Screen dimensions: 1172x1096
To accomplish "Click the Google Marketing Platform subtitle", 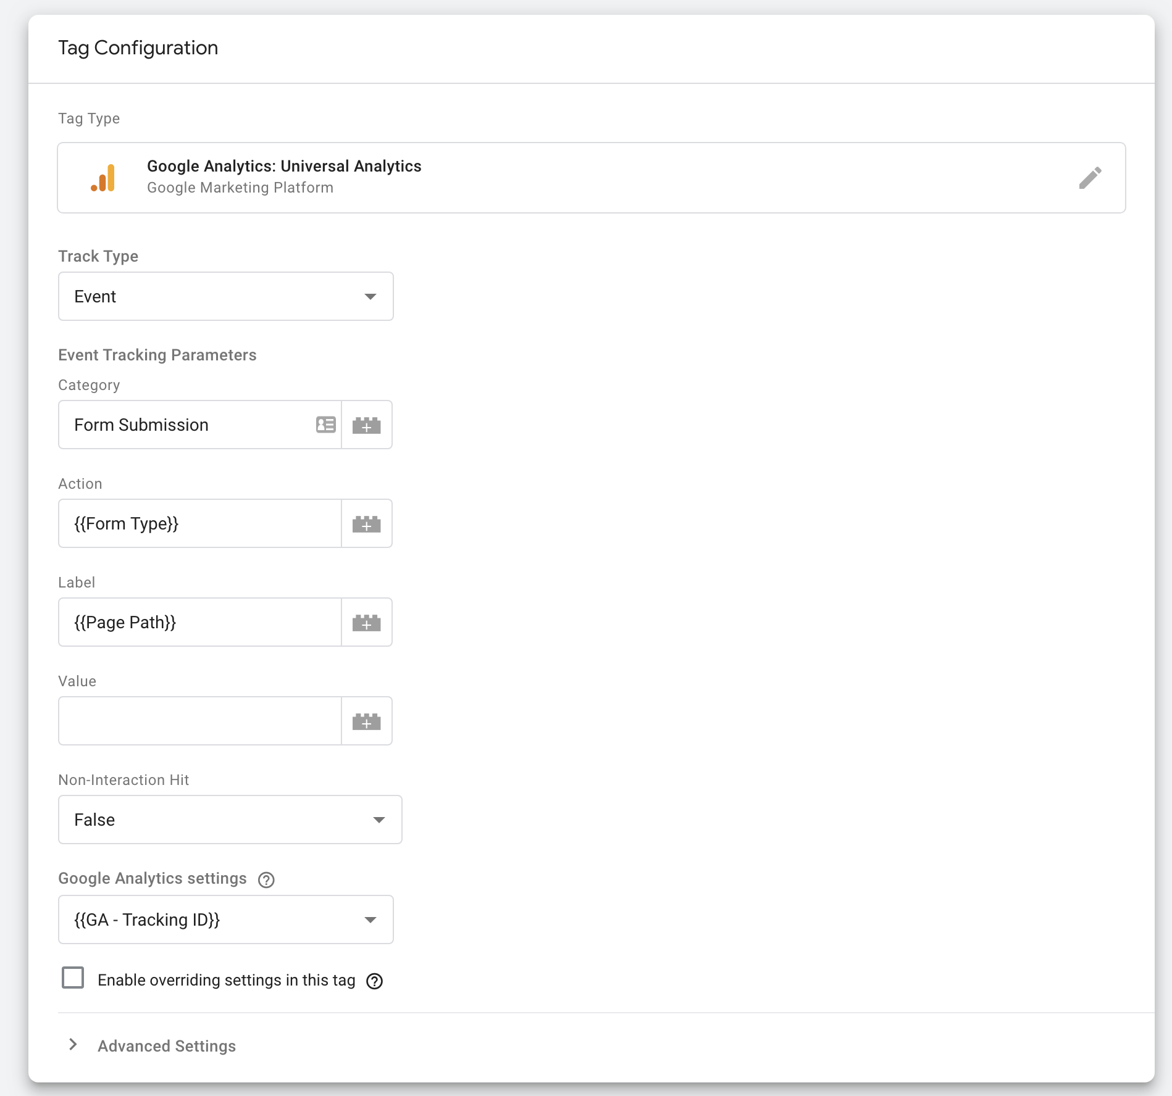I will click(240, 188).
